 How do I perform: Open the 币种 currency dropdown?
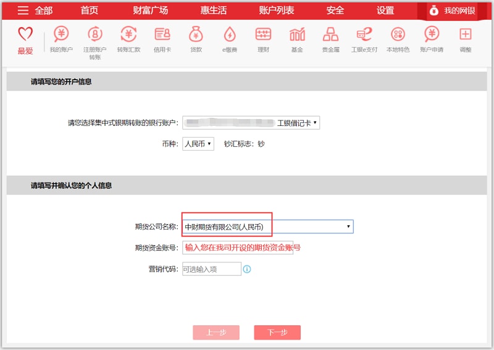pyautogui.click(x=198, y=144)
